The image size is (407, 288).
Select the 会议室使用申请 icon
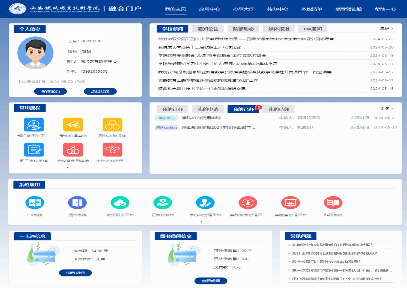[73, 150]
